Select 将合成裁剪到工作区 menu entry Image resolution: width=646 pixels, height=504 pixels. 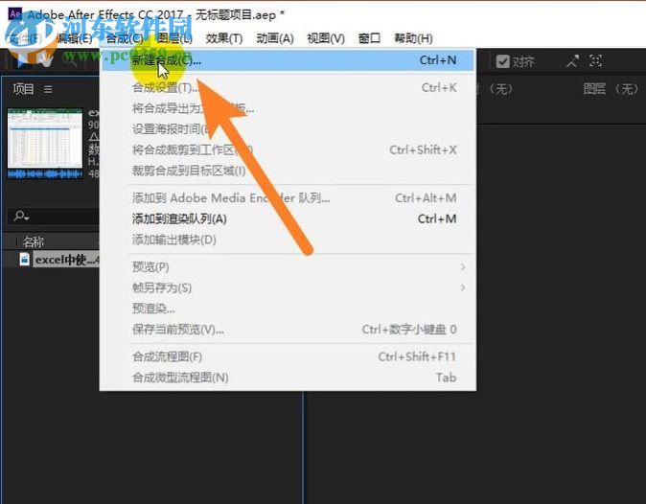pos(288,149)
